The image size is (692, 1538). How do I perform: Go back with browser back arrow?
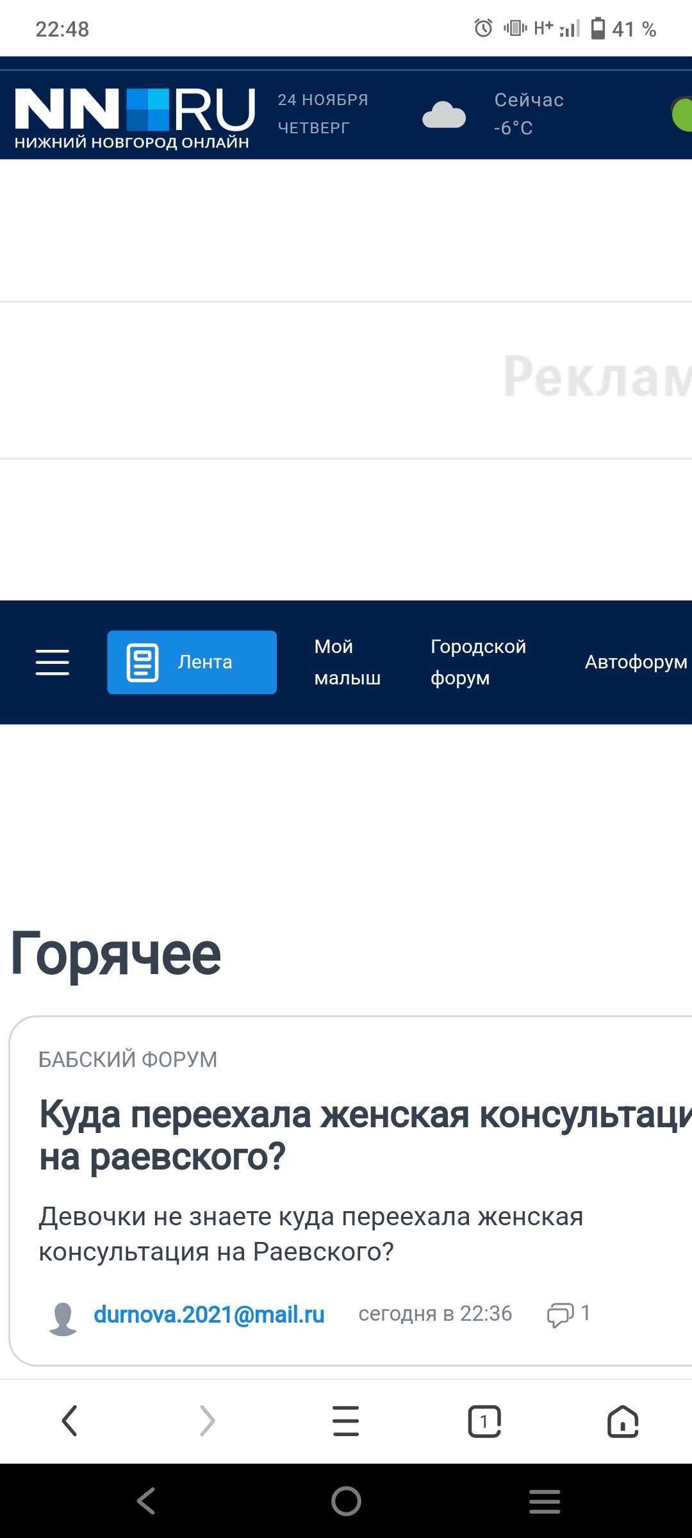[69, 1421]
